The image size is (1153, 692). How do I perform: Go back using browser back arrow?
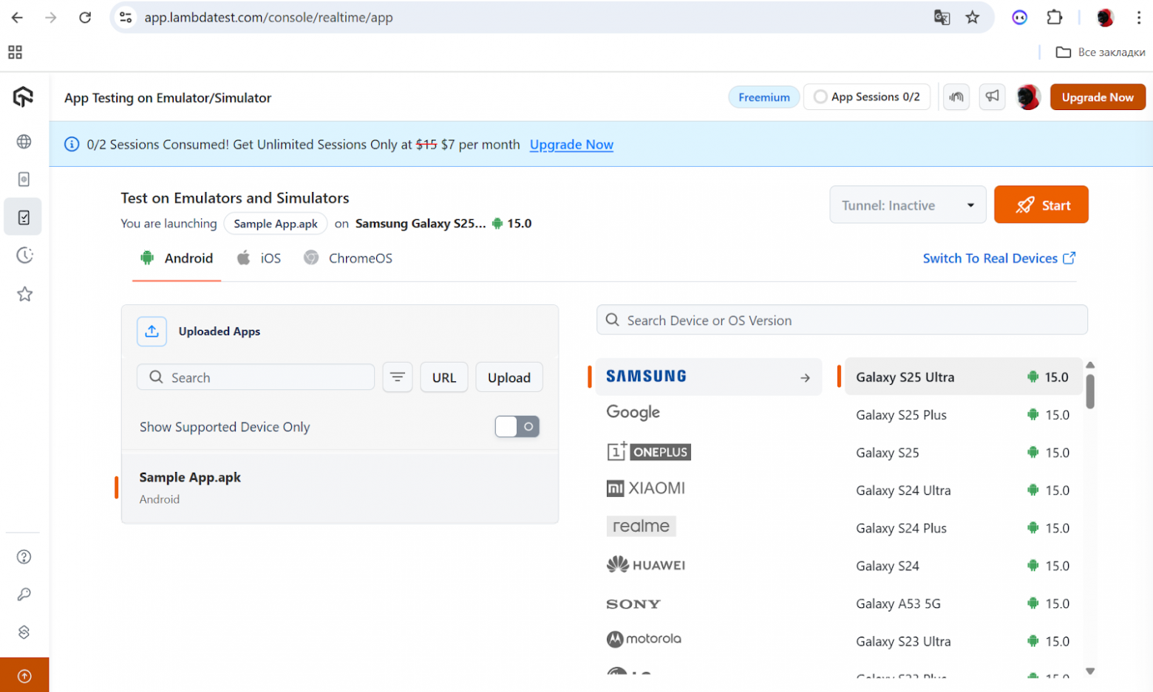17,18
